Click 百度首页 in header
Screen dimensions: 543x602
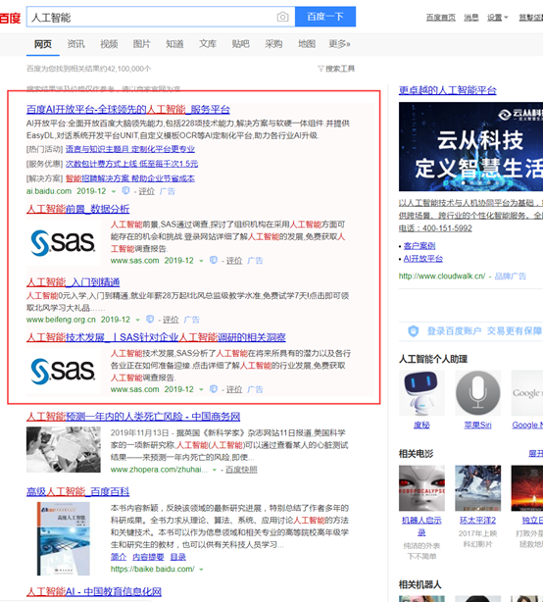pos(441,18)
